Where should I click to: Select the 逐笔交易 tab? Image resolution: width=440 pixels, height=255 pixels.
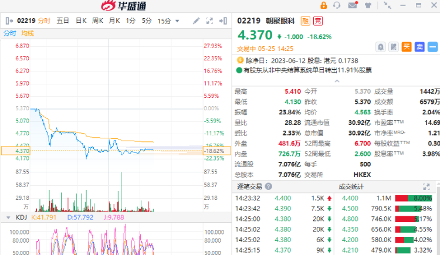(249, 186)
